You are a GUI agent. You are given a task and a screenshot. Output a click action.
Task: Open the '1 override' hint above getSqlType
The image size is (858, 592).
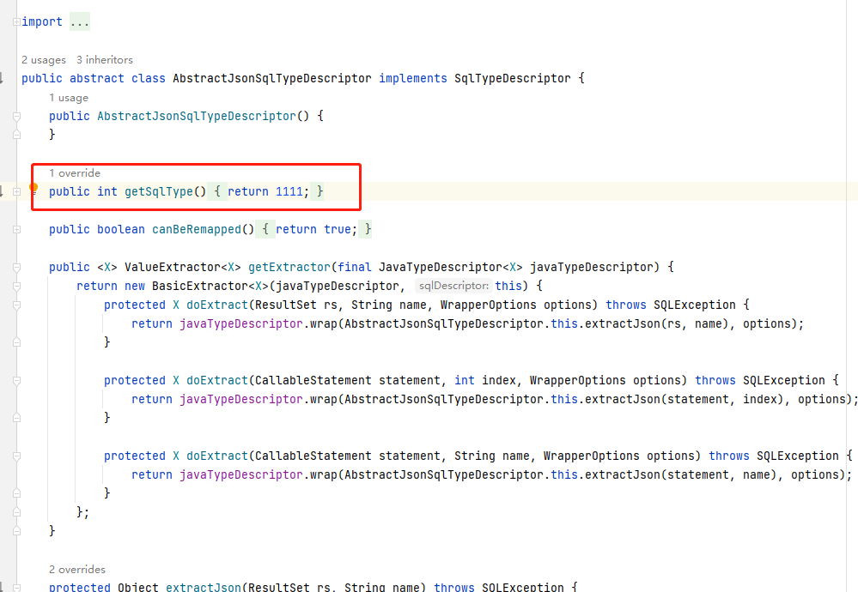coord(75,172)
